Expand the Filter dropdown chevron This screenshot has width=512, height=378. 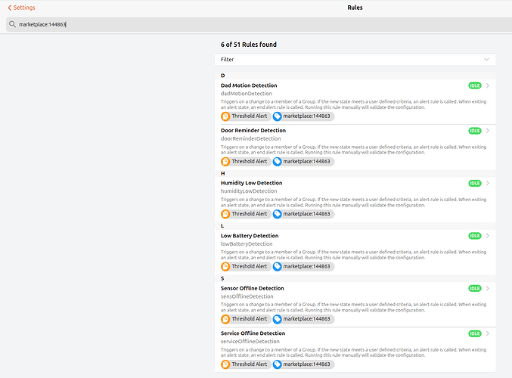coord(487,59)
